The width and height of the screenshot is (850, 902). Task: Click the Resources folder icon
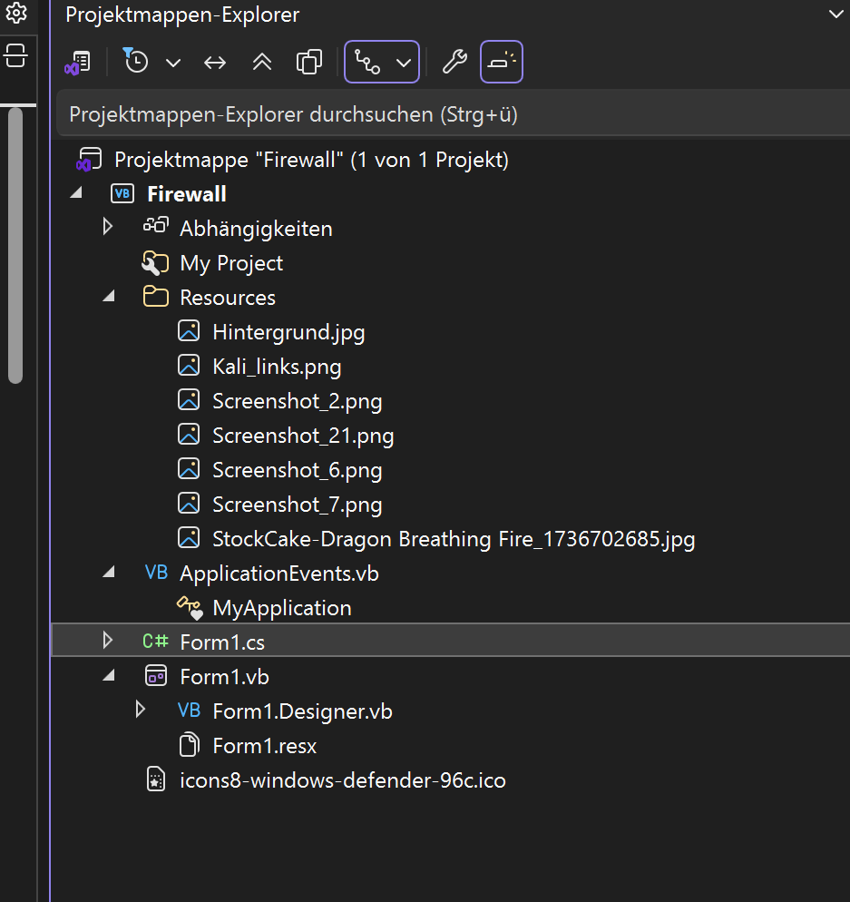[155, 297]
